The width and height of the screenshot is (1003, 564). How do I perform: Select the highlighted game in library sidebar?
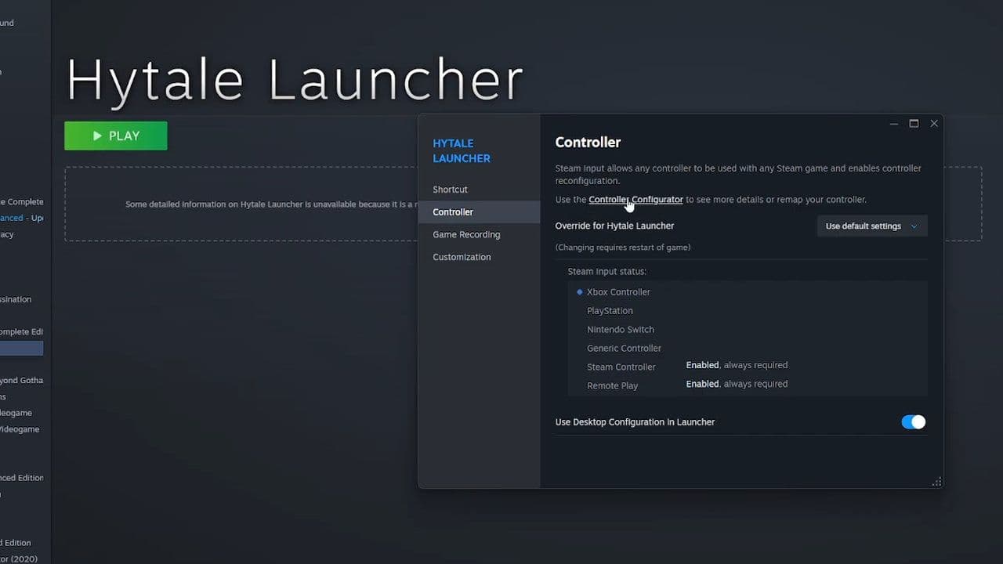pos(21,349)
